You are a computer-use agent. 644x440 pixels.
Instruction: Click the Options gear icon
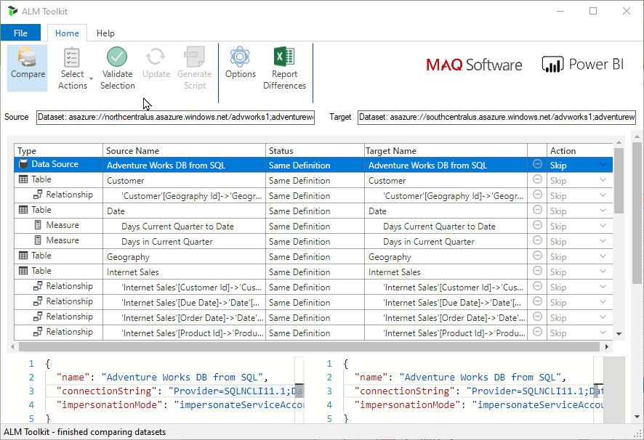[x=241, y=57]
